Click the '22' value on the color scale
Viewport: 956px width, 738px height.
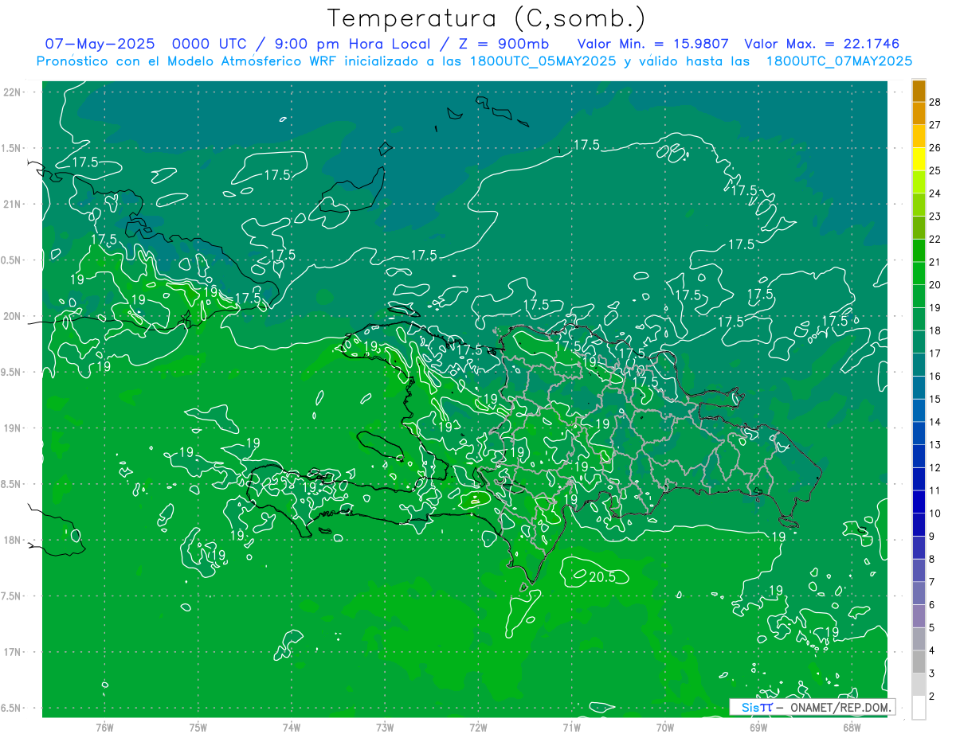934,239
